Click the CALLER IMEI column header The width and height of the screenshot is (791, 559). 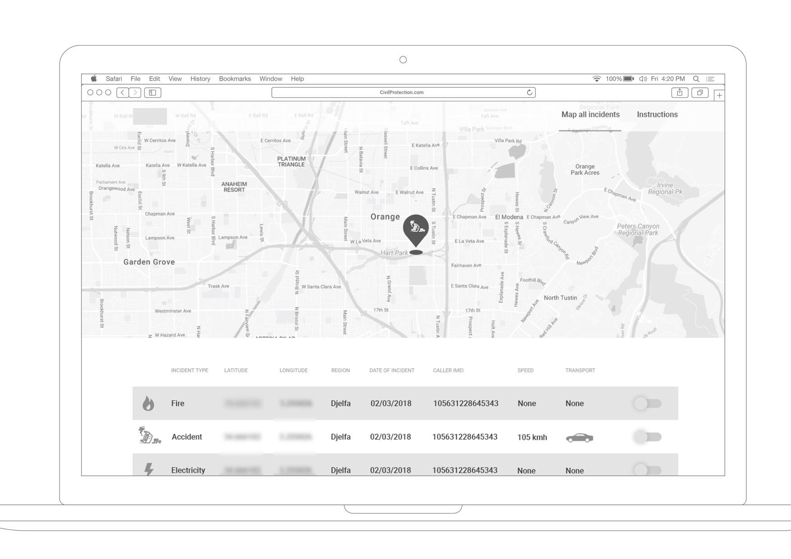click(x=448, y=371)
